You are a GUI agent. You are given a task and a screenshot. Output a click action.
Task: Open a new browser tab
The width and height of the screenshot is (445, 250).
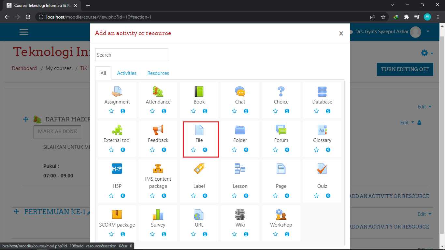[x=88, y=6]
